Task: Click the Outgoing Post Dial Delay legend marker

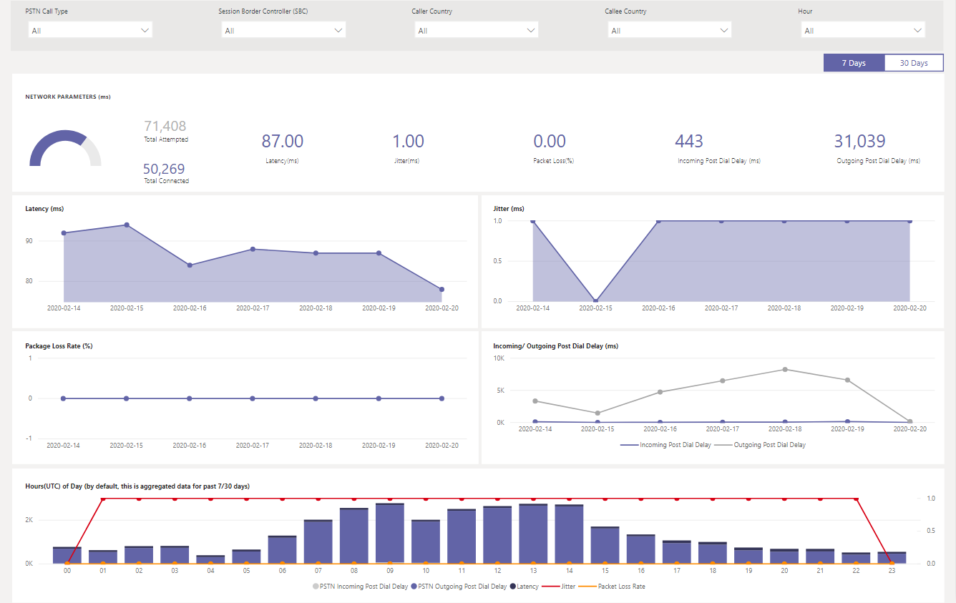Action: point(724,445)
